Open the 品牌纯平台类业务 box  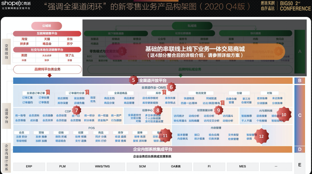click(47, 69)
